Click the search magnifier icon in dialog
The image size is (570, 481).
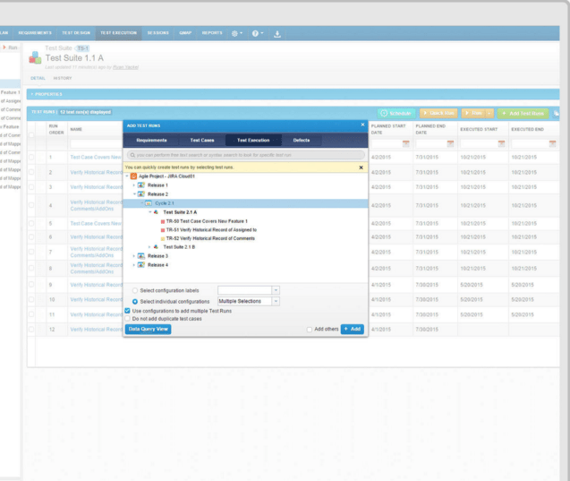(x=132, y=155)
